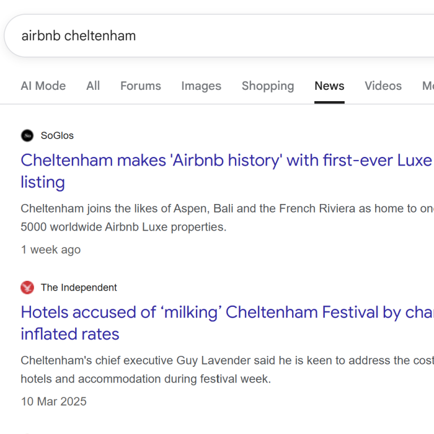The image size is (434, 434).
Task: Click the active News tab
Action: (x=329, y=86)
